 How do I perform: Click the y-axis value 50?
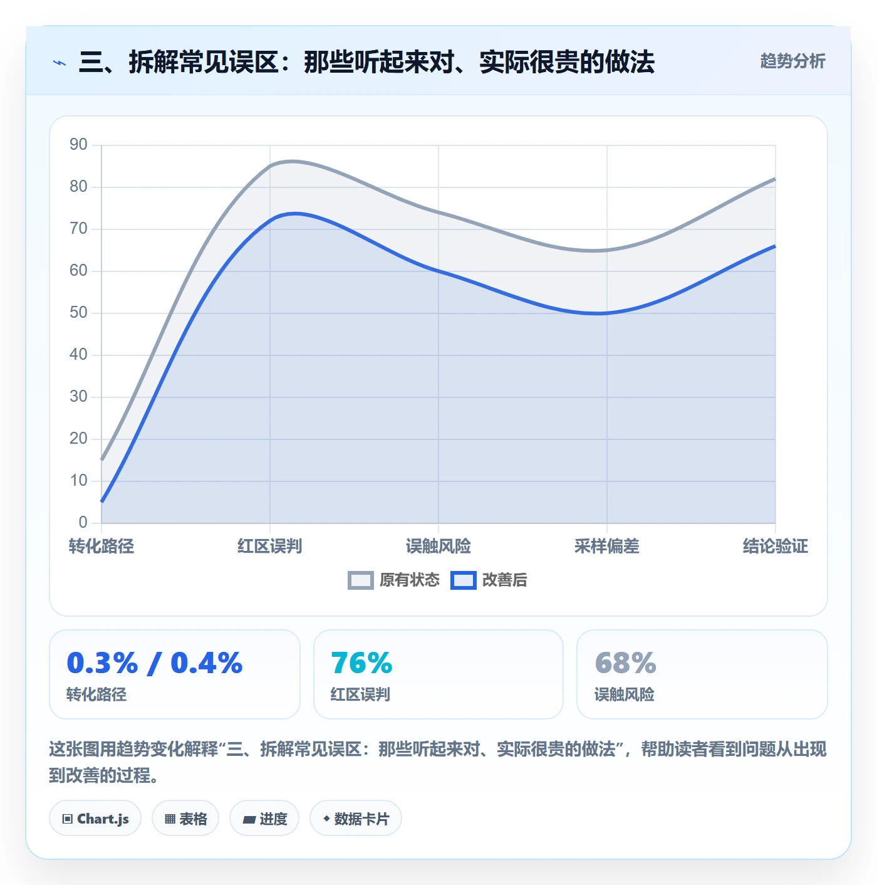click(78, 313)
